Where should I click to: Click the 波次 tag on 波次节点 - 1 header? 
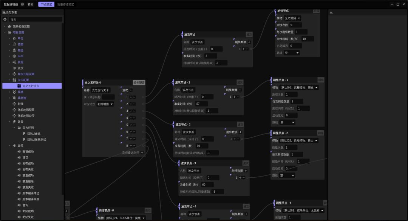click(240, 82)
